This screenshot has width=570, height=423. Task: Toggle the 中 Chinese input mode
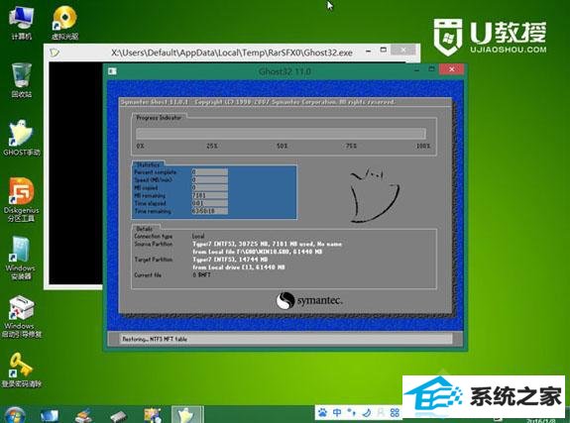[337, 413]
